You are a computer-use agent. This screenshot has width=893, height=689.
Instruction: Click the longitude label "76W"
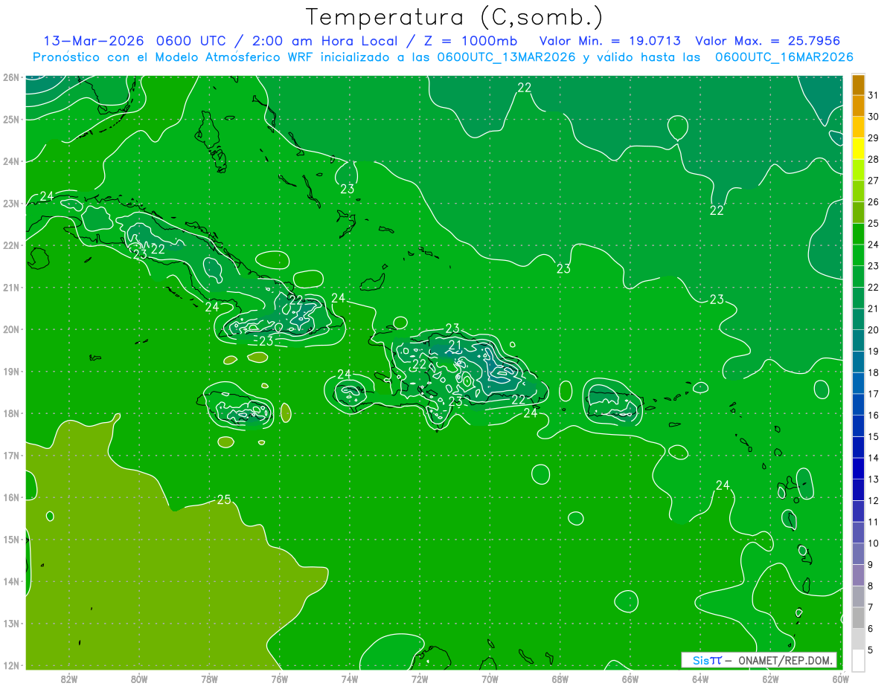pyautogui.click(x=279, y=679)
